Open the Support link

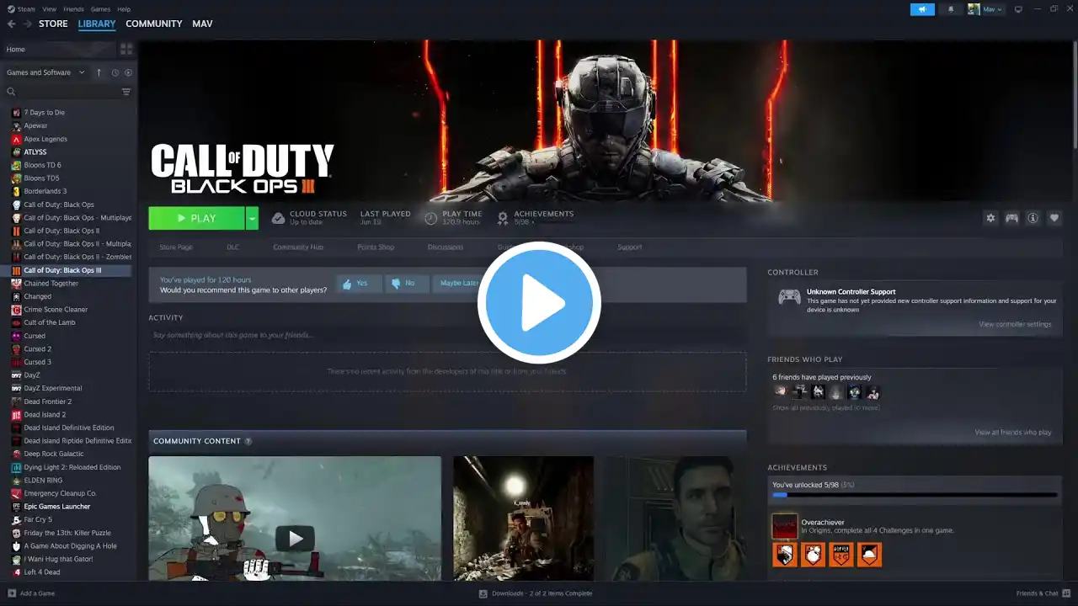(x=629, y=247)
